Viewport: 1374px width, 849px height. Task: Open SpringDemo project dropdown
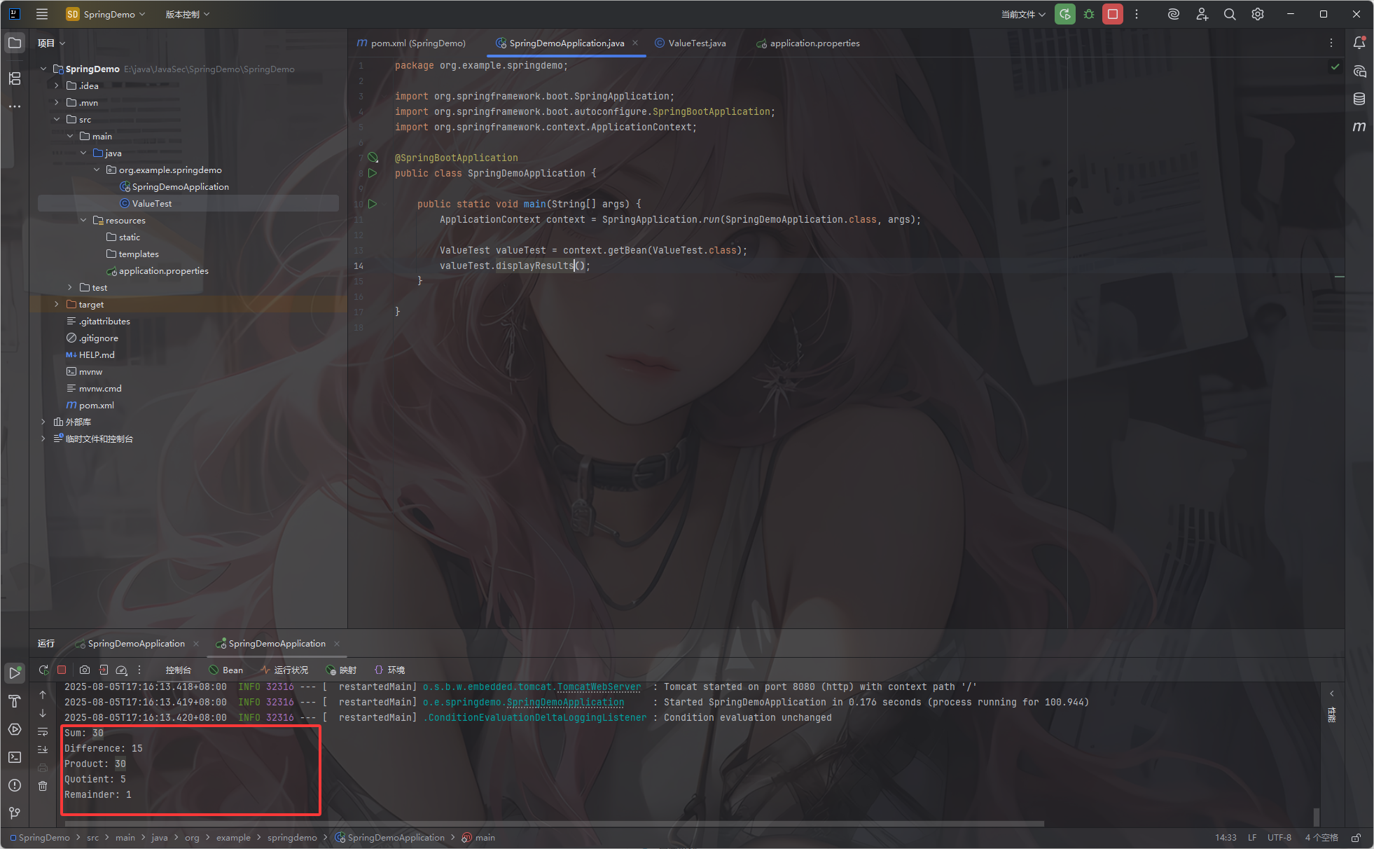(106, 14)
